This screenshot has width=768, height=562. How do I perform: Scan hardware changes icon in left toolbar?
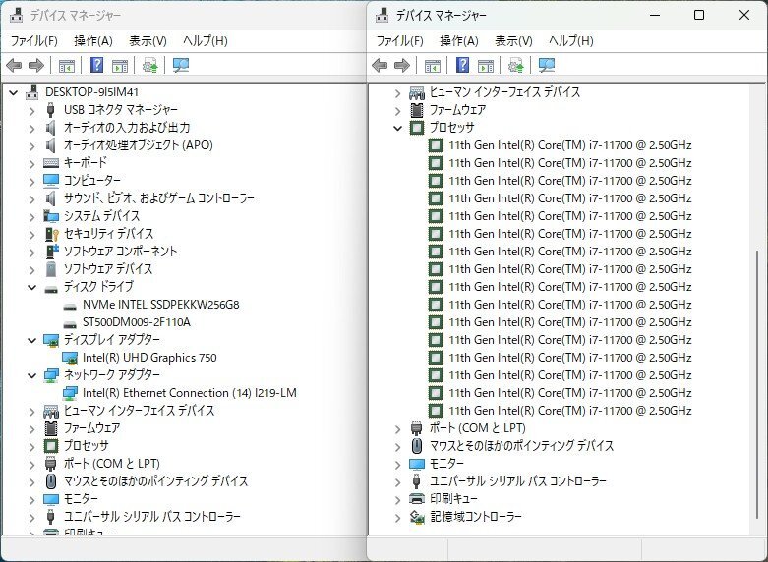(x=181, y=65)
